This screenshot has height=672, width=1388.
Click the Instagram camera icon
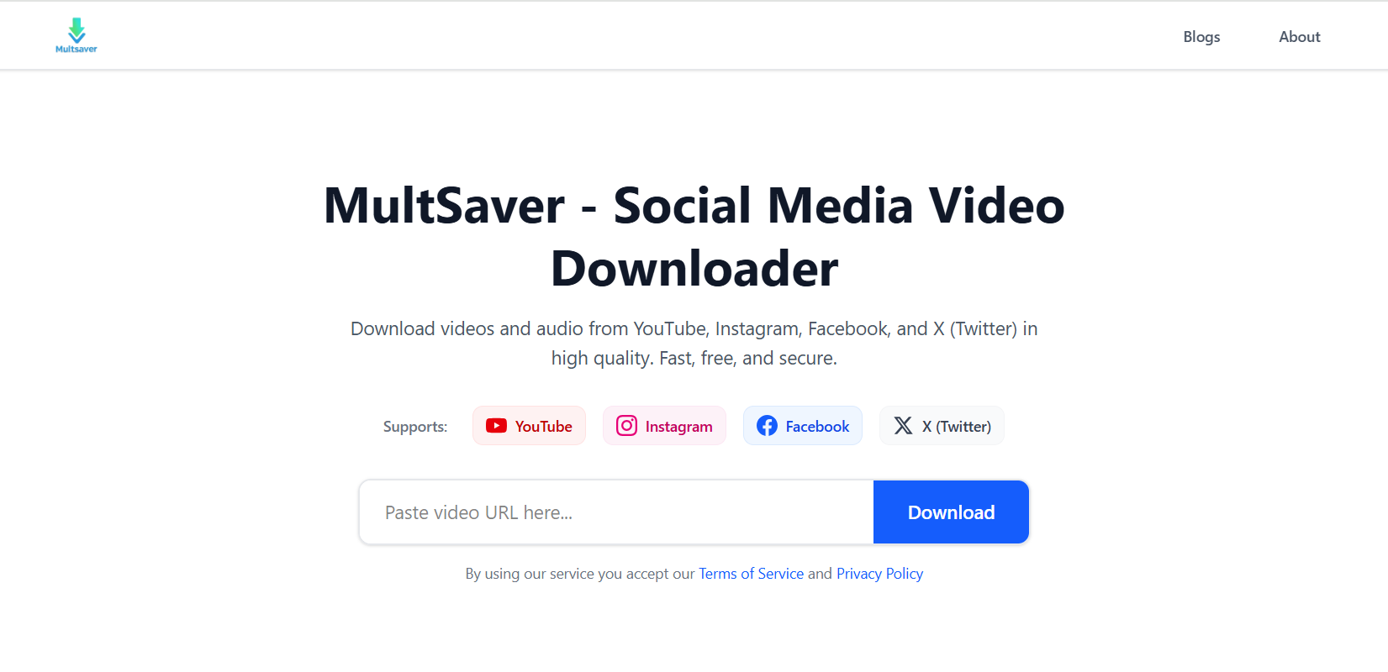[626, 426]
